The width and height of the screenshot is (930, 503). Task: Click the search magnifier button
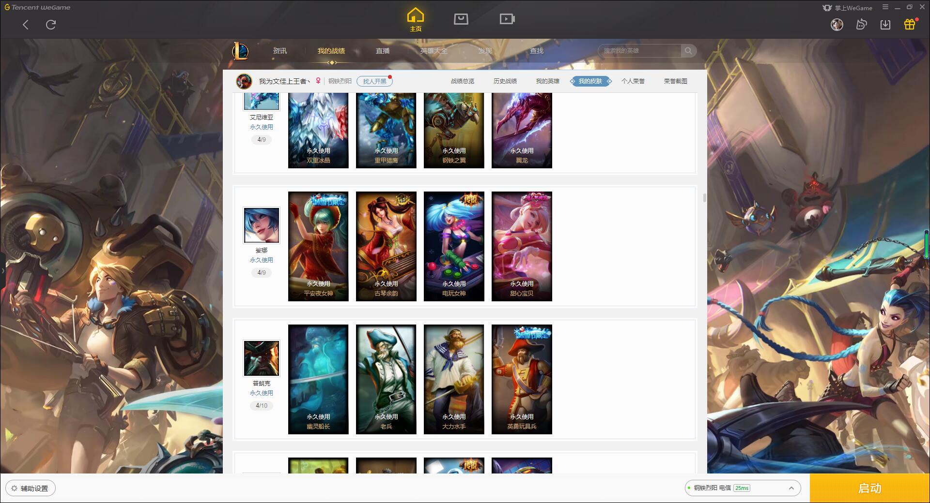(x=688, y=51)
